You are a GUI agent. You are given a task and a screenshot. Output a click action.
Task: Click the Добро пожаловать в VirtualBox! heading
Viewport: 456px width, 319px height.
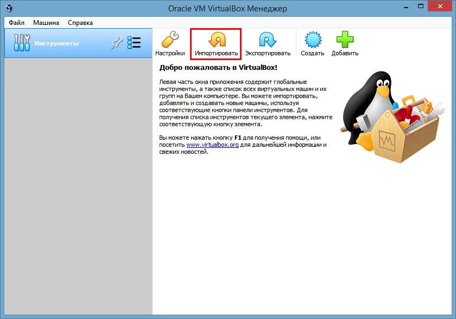tap(218, 68)
